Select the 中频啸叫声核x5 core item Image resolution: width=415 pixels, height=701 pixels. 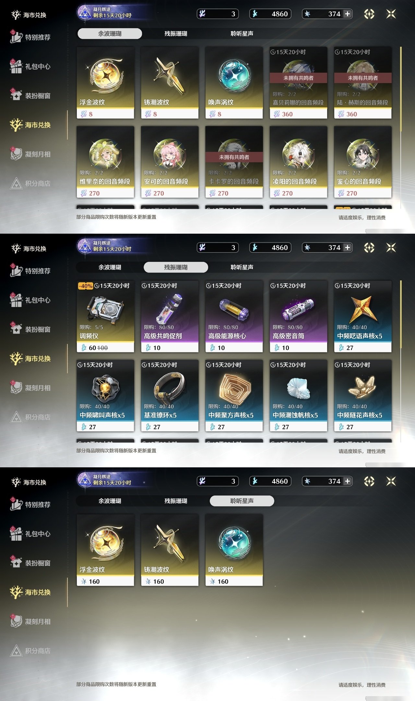(105, 396)
